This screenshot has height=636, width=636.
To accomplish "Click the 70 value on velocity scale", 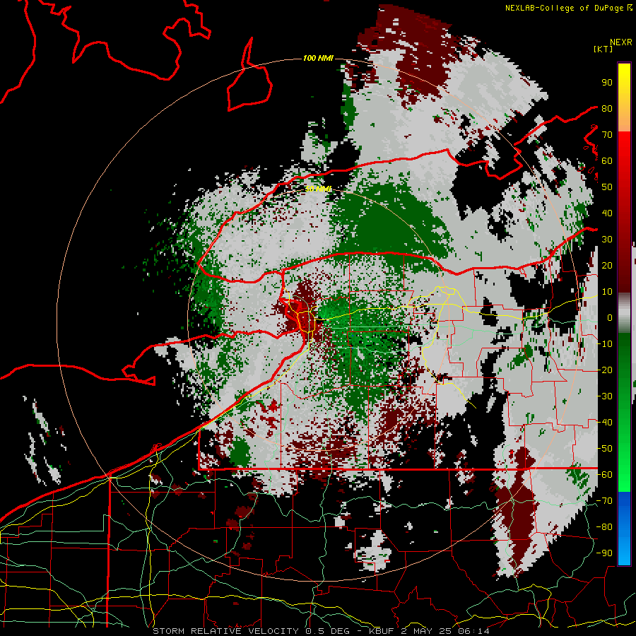I will coord(607,135).
